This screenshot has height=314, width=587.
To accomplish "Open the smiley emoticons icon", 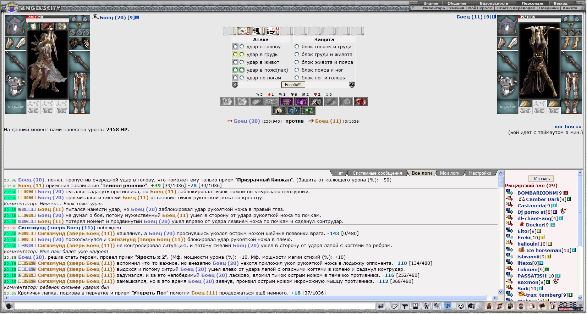I will coord(461,306).
